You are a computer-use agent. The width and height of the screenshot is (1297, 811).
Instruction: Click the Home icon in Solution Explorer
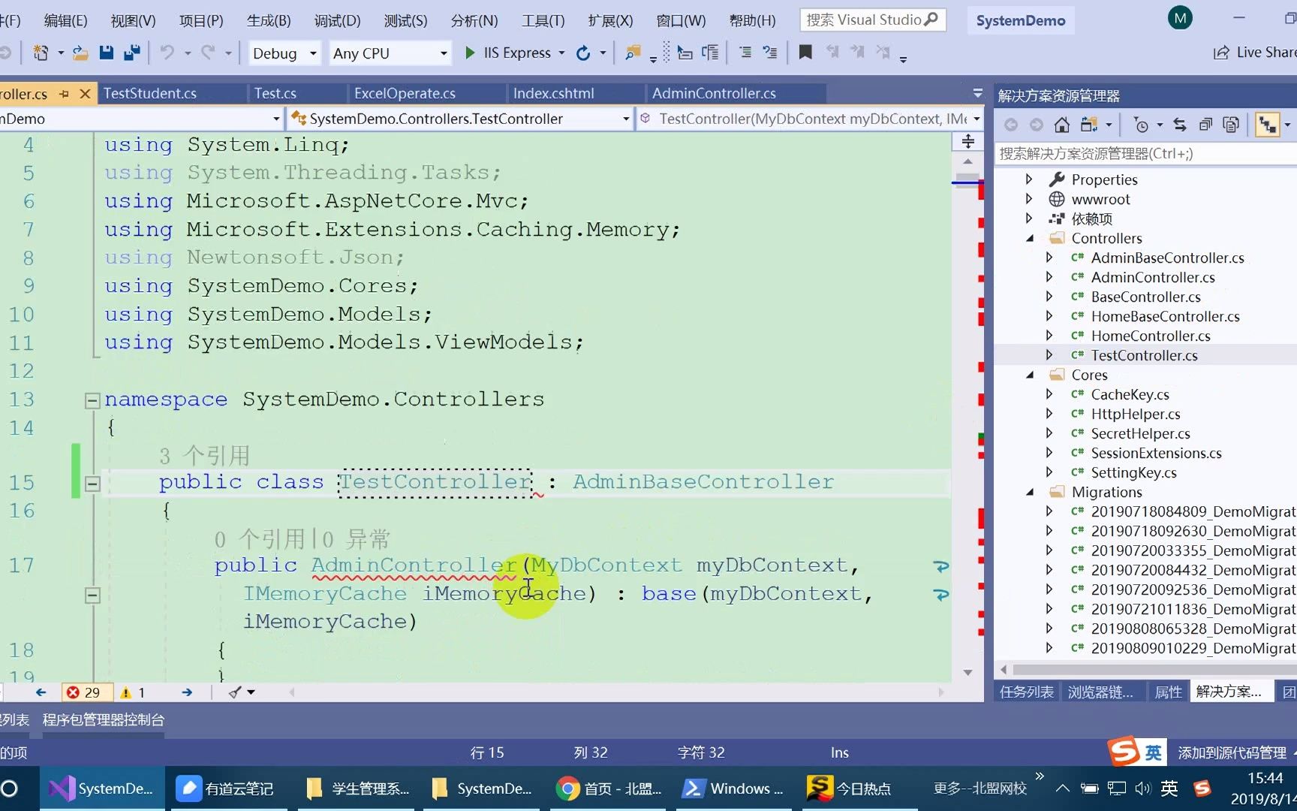coord(1061,125)
